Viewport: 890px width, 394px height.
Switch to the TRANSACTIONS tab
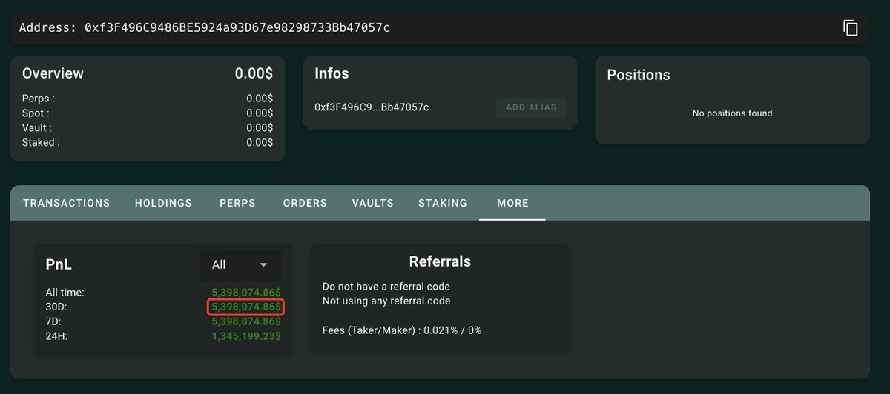click(x=67, y=203)
